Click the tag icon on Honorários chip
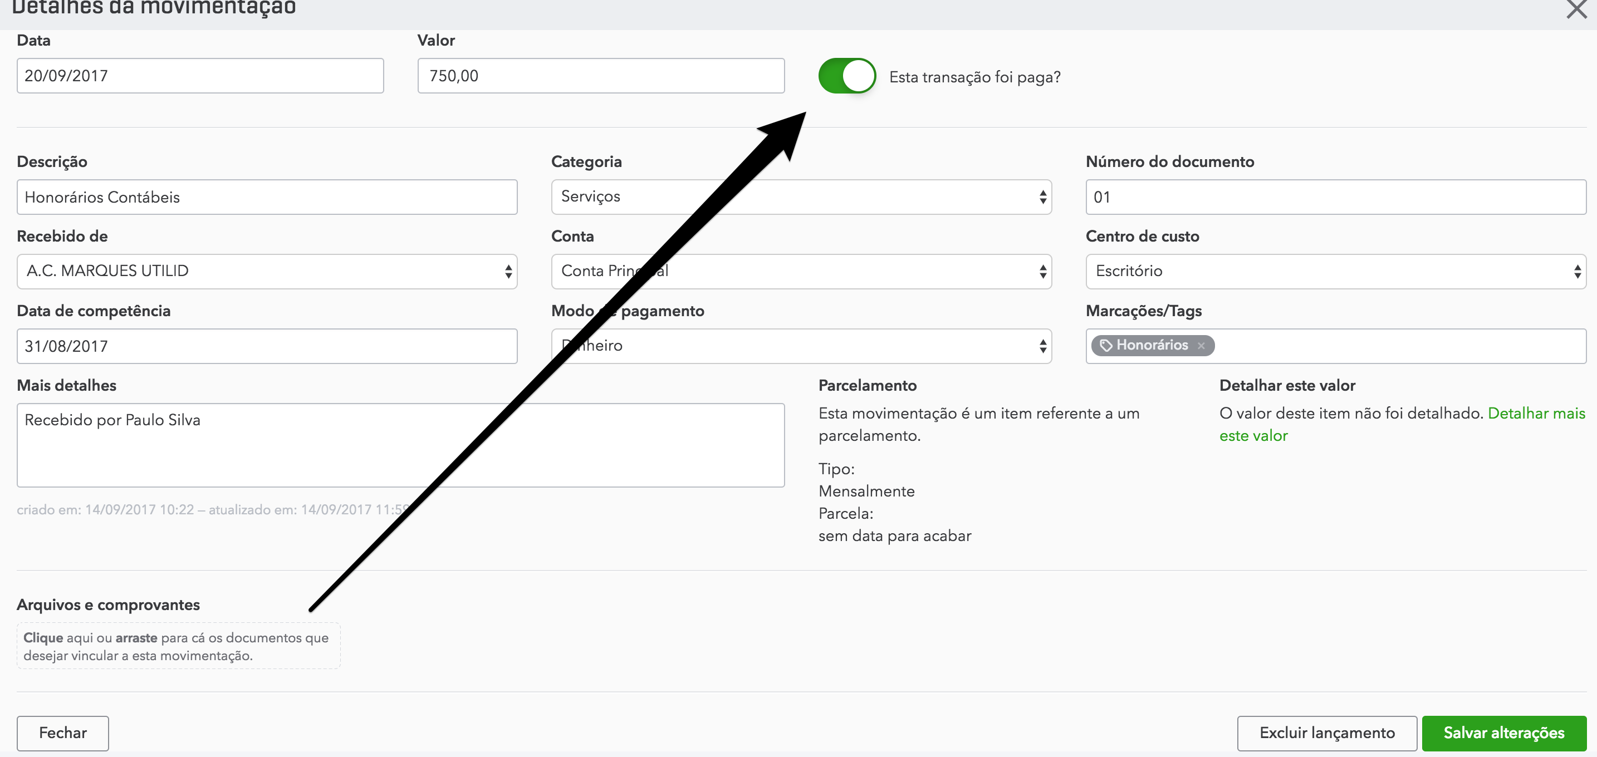 (x=1105, y=346)
